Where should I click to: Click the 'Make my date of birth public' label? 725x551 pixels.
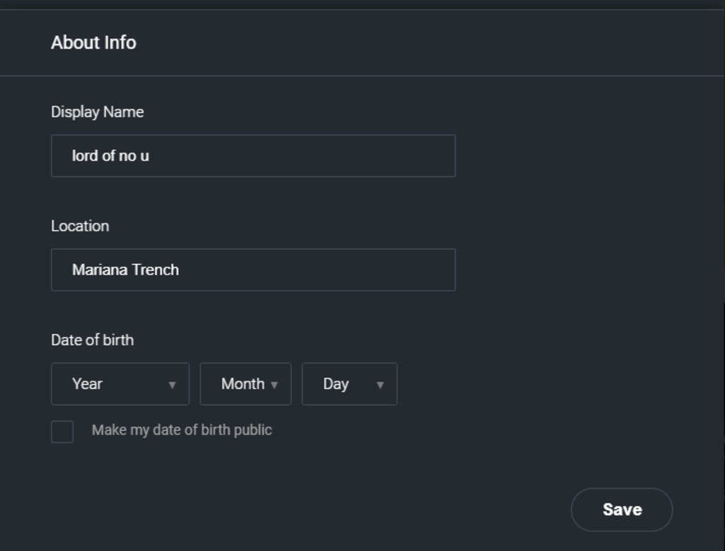pyautogui.click(x=182, y=430)
